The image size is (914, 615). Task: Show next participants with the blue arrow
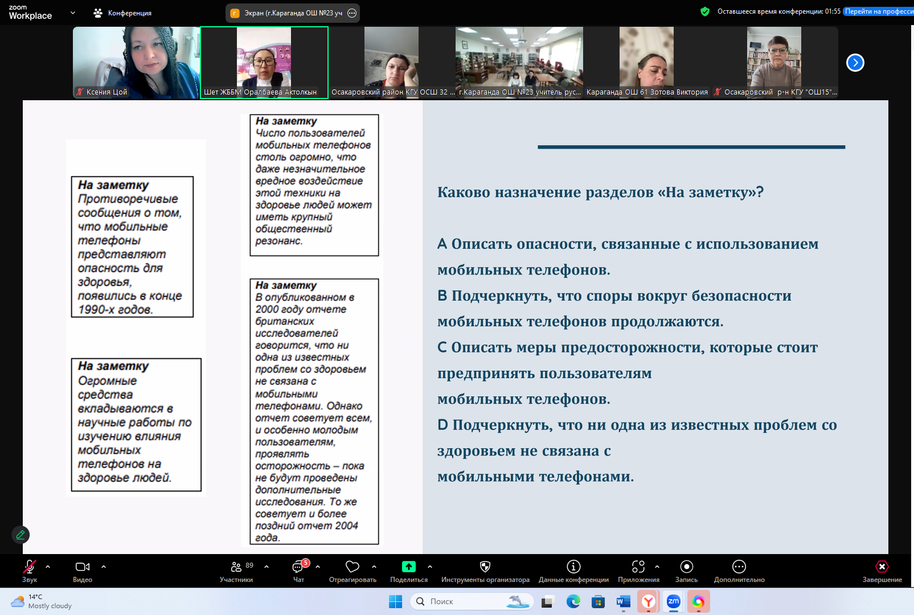[855, 63]
